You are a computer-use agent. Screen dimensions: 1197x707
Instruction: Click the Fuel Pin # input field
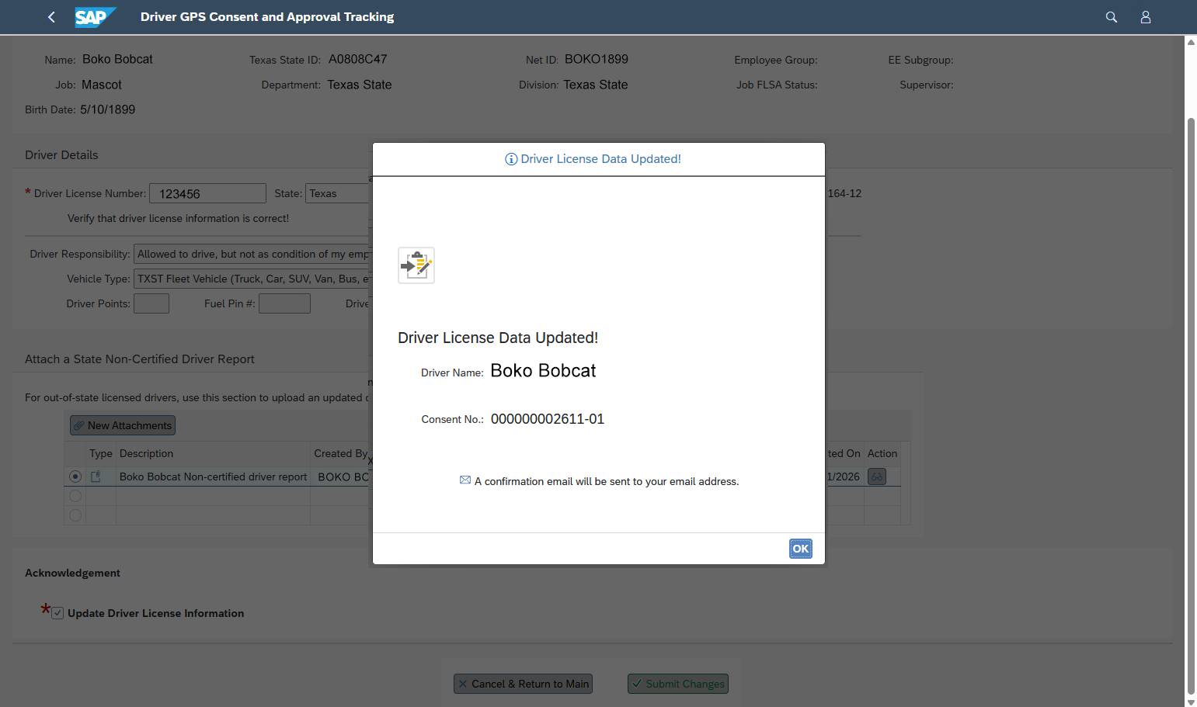284,303
